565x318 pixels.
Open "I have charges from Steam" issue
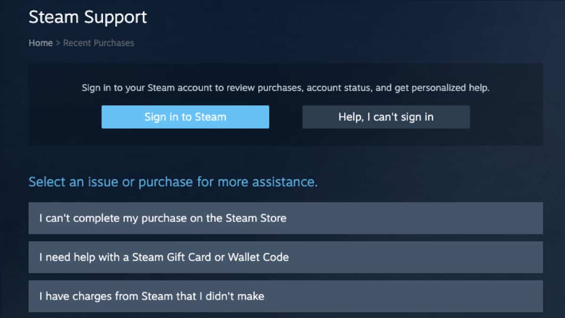pyautogui.click(x=285, y=296)
